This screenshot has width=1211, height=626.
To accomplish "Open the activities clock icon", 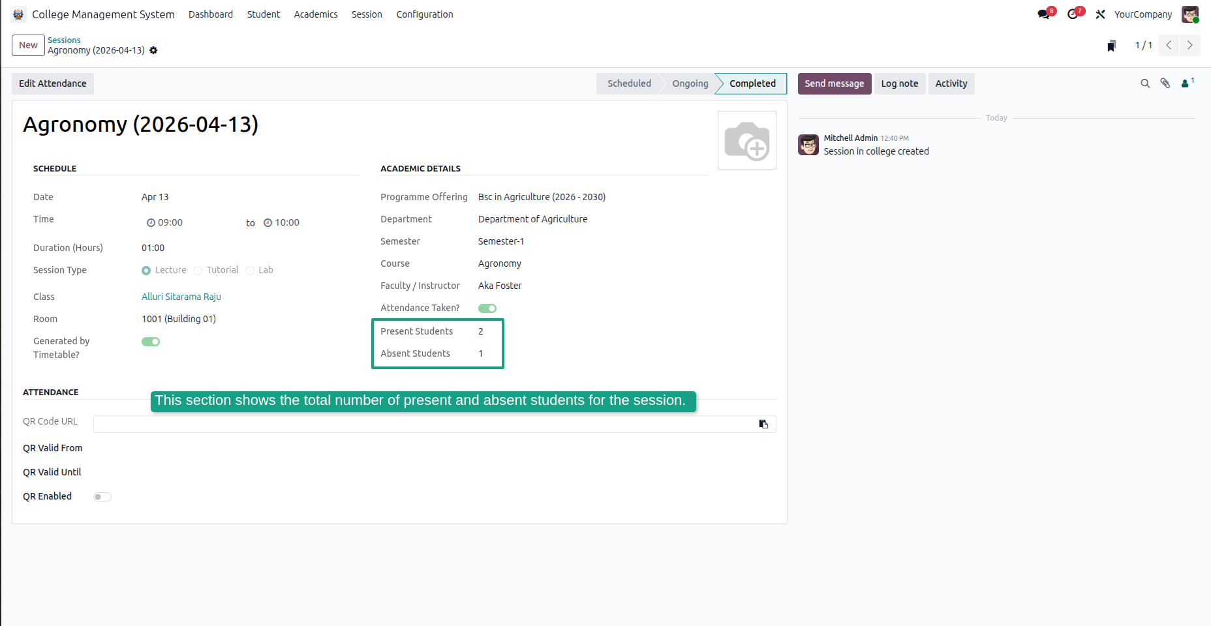I will (x=1073, y=14).
